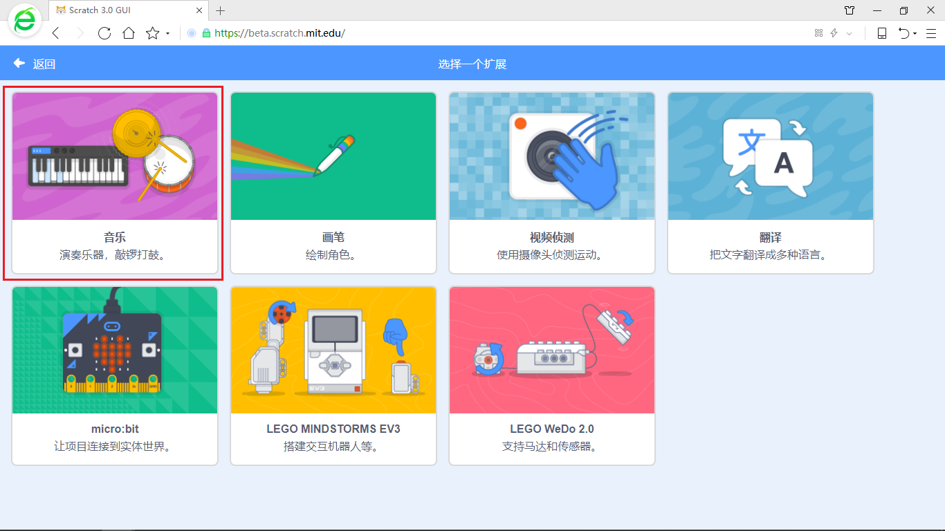Screen dimensions: 945x531
Task: Select the LEGO MINDSTORMS EV3 image
Action: tap(333, 351)
